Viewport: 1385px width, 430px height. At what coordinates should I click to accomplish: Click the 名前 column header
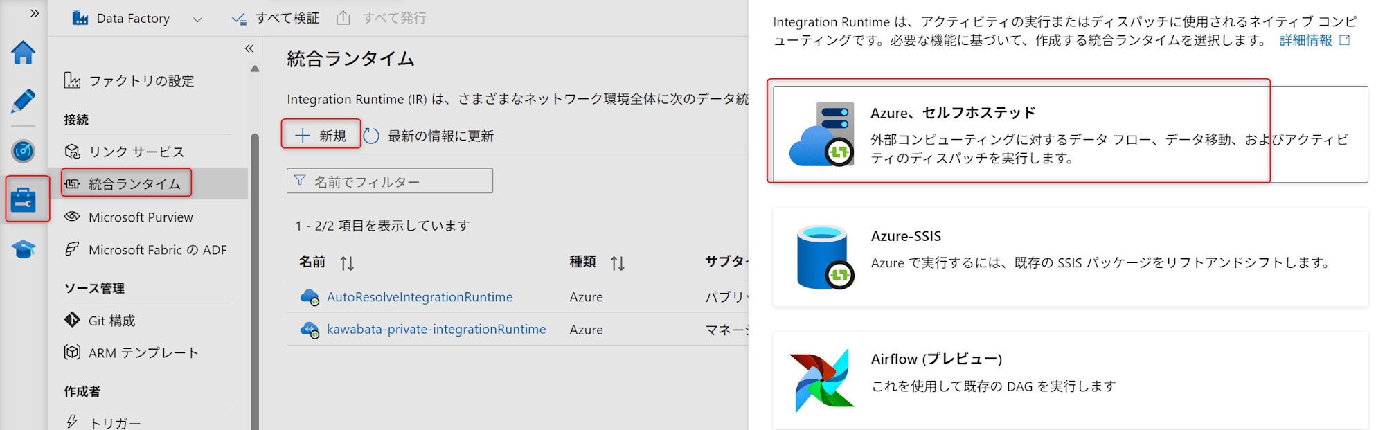pyautogui.click(x=312, y=262)
